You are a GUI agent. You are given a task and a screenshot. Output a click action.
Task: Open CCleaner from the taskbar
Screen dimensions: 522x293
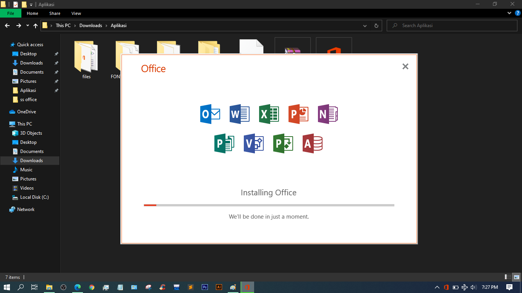click(162, 287)
